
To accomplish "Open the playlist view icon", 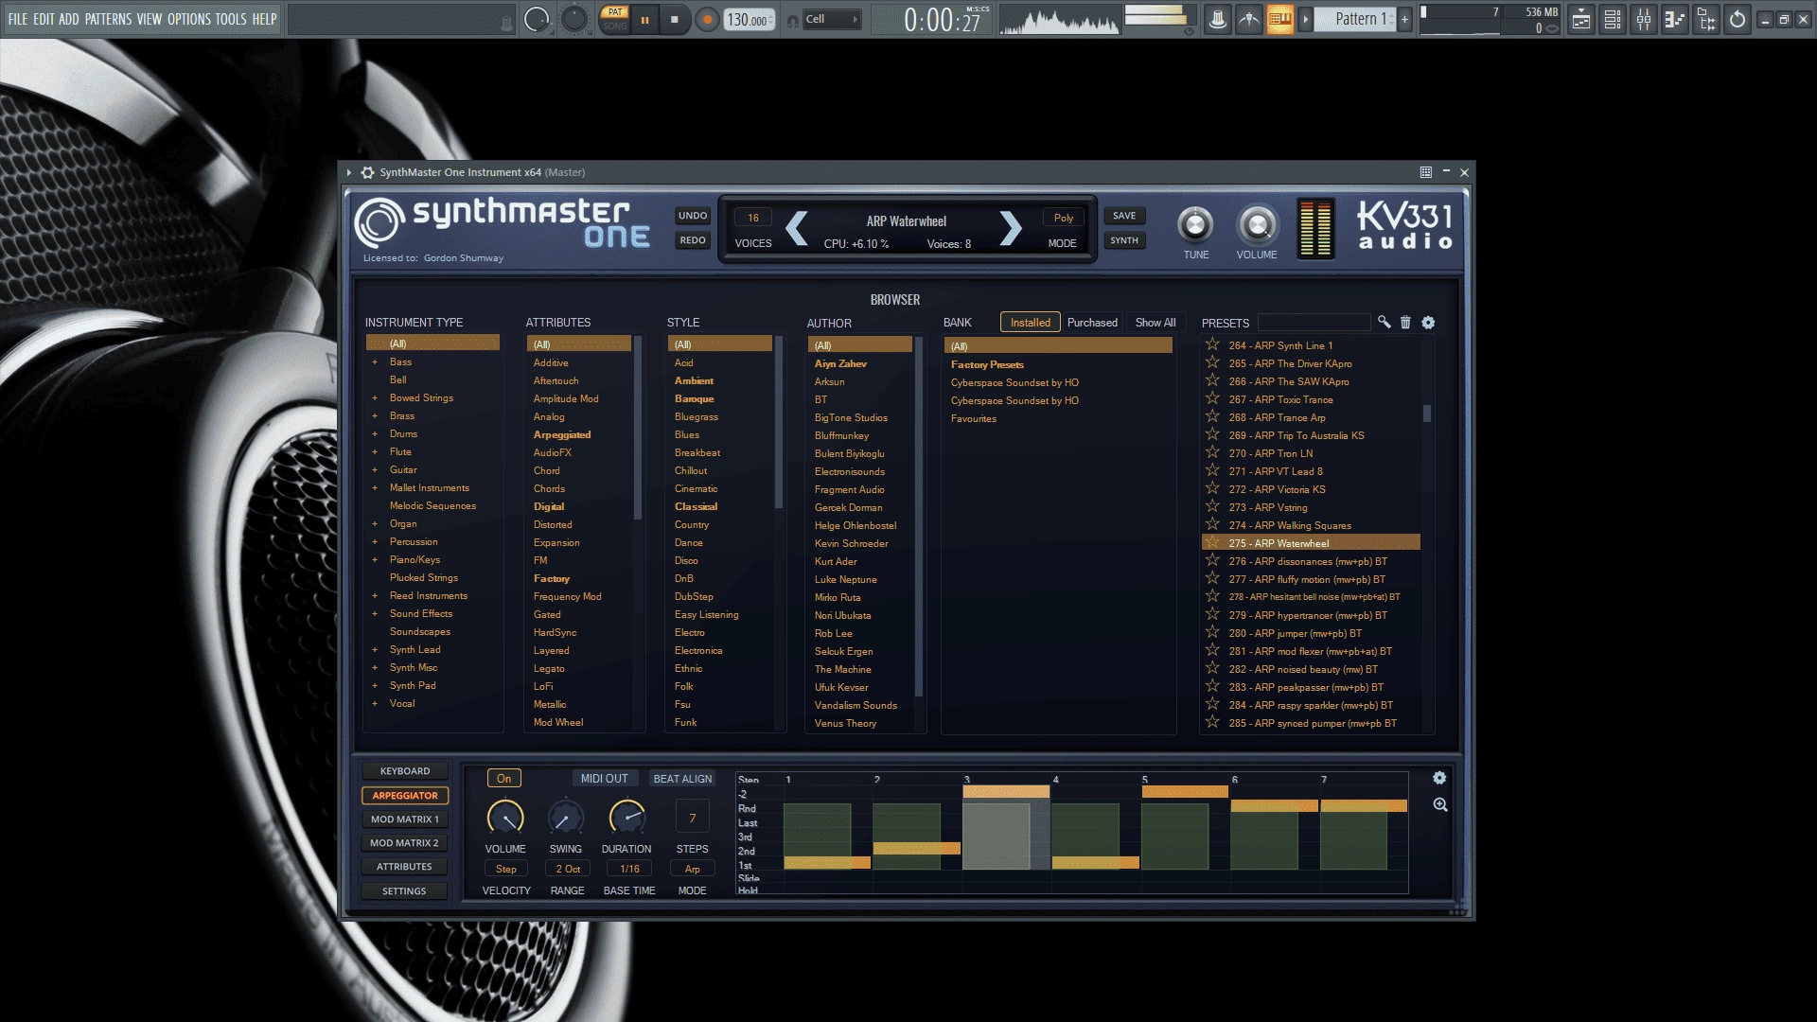I will tap(1581, 19).
